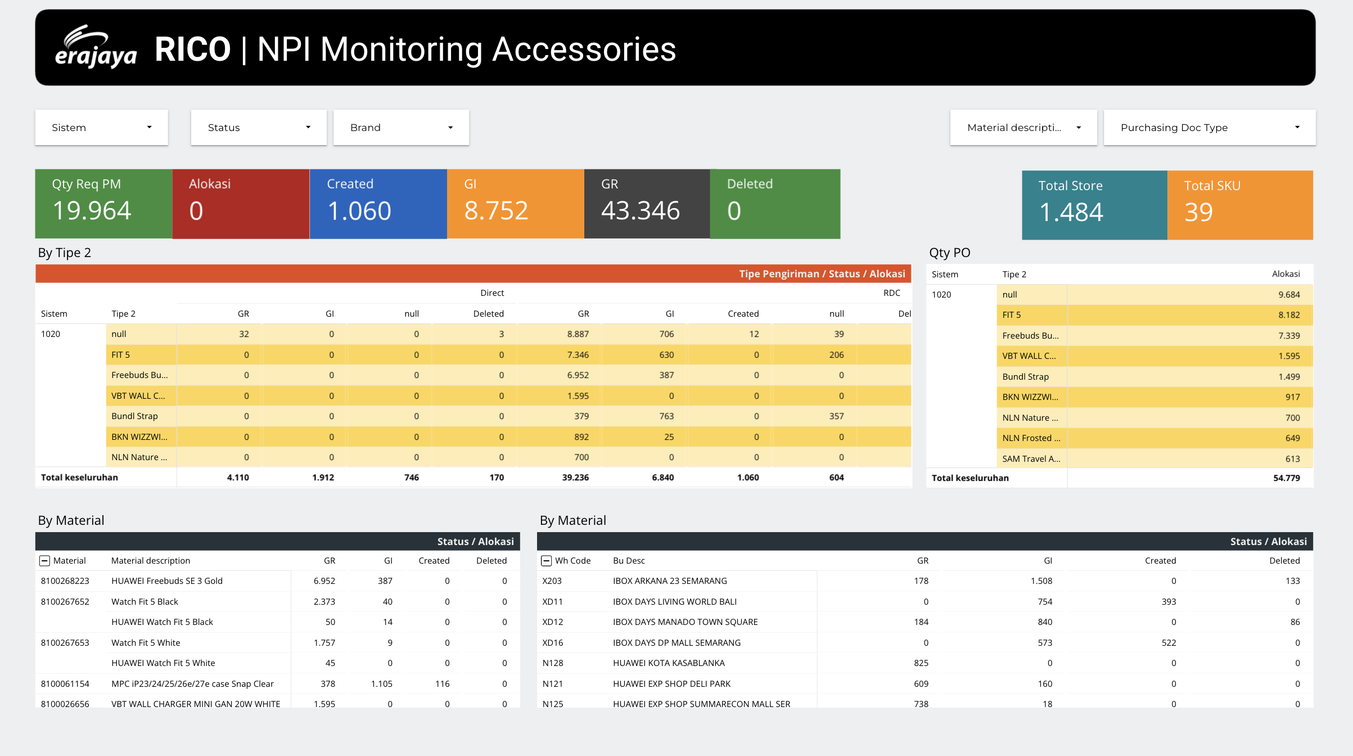1353x756 pixels.
Task: Select the Created scorecard showing 1.060
Action: click(x=378, y=204)
